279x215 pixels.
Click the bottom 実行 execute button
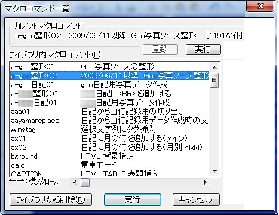click(x=133, y=199)
